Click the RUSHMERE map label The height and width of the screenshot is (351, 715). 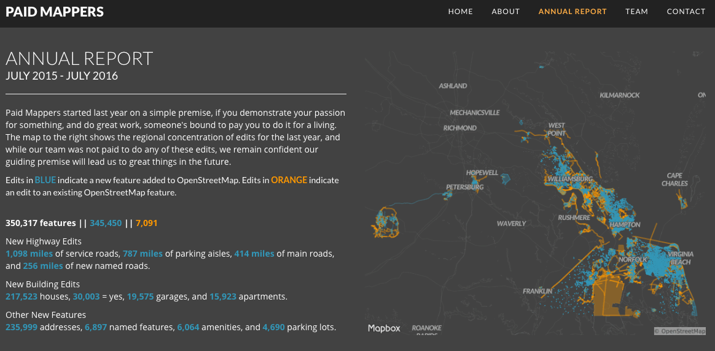(574, 218)
